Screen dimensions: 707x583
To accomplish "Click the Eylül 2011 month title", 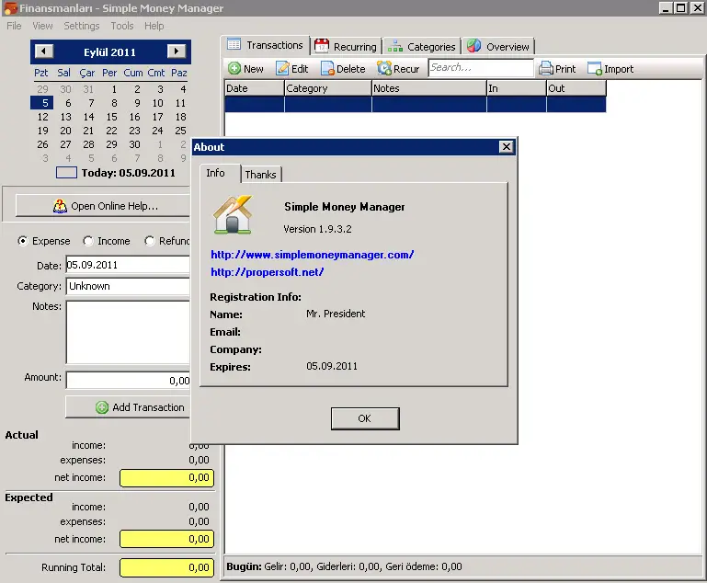I will (109, 52).
